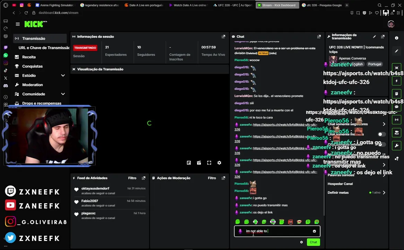This screenshot has height=250, width=404.
Task: Click the chat message input field
Action: coord(277,231)
